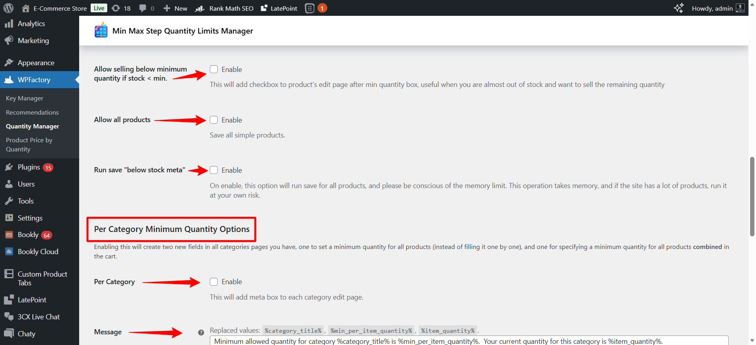Click the Settings sidebar icon

[x=9, y=218]
